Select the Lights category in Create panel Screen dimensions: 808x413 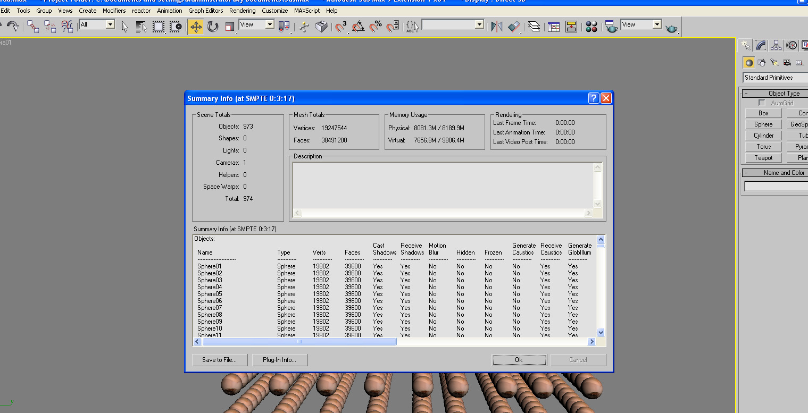point(774,63)
